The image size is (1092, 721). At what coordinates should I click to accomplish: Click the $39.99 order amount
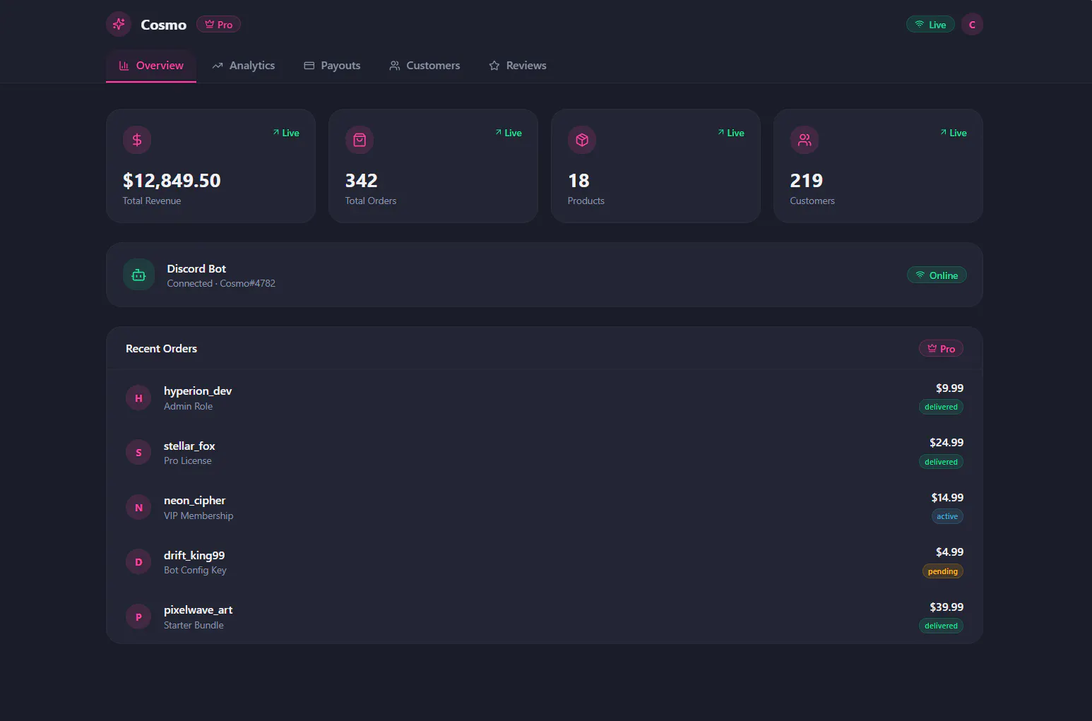coord(946,607)
